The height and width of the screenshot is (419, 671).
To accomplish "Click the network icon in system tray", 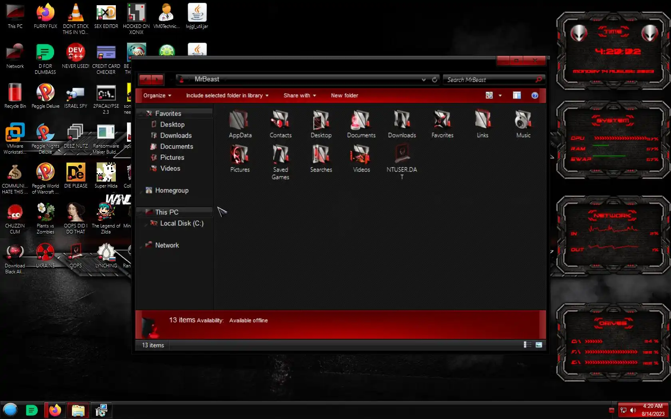I will tap(623, 410).
